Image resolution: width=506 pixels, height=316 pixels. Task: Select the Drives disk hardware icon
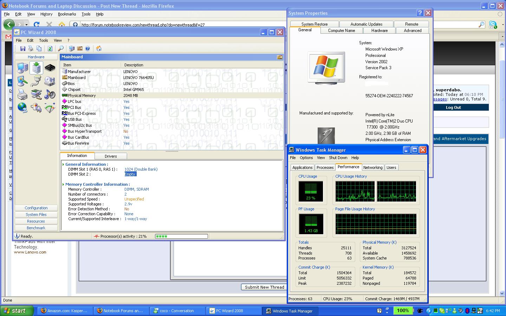(50, 81)
